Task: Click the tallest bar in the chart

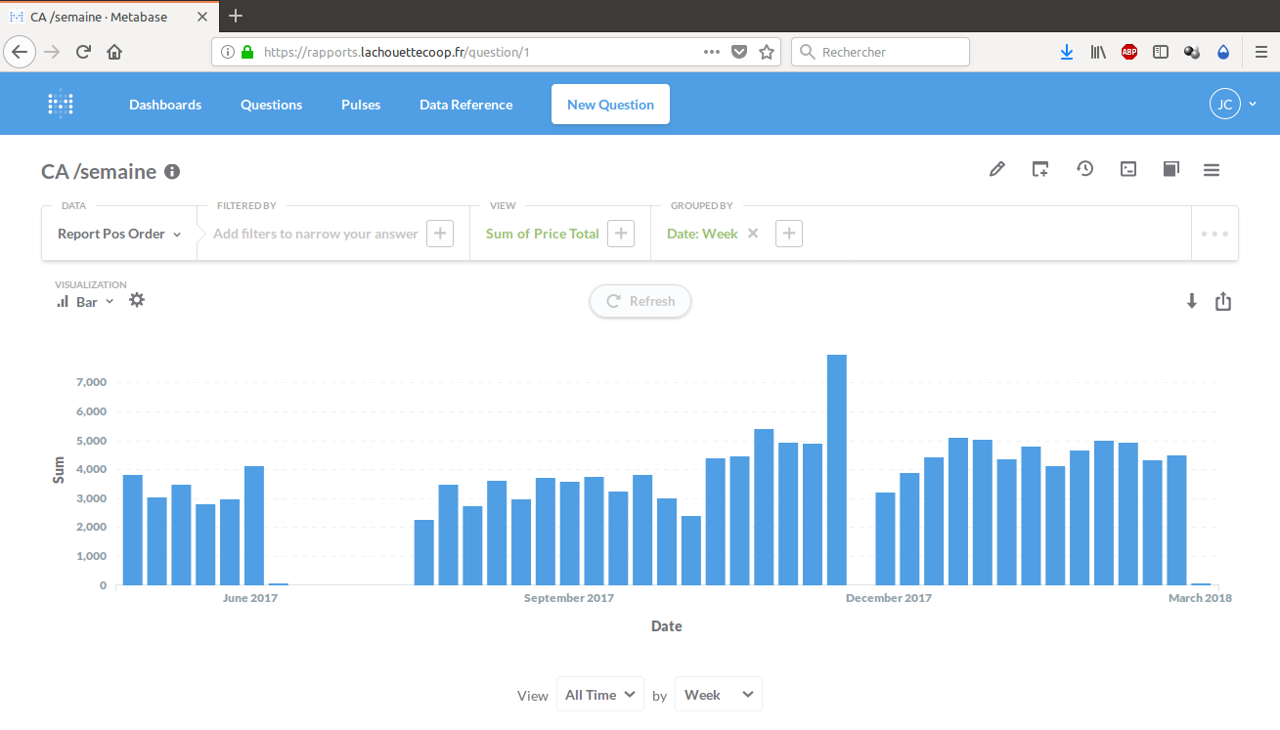Action: (x=836, y=469)
